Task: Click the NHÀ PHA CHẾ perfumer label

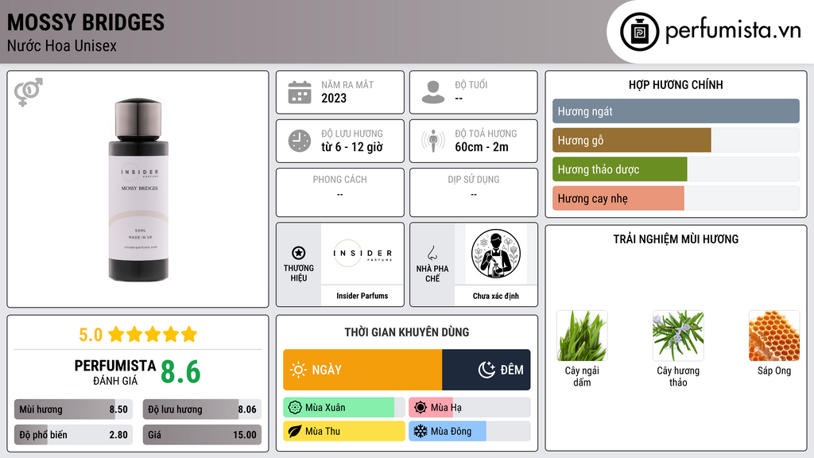Action: click(432, 274)
